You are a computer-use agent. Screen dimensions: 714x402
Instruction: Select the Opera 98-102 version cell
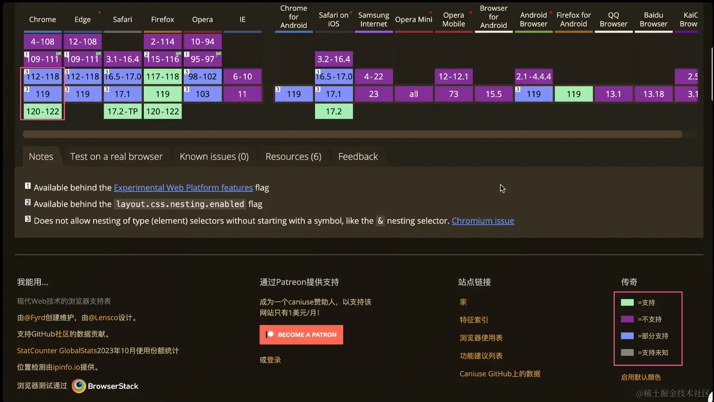[203, 77]
